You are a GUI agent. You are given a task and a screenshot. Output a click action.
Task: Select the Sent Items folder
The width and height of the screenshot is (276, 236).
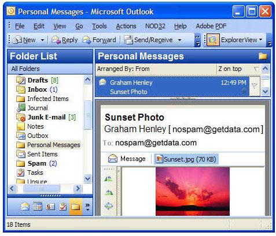[x=42, y=154]
